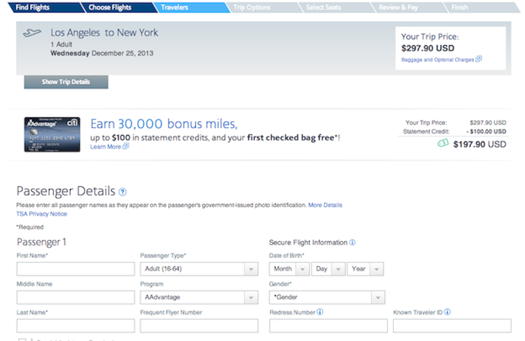Image resolution: width=525 pixels, height=341 pixels.
Task: Expand the Program AAdvantage dropdown
Action: [199, 297]
